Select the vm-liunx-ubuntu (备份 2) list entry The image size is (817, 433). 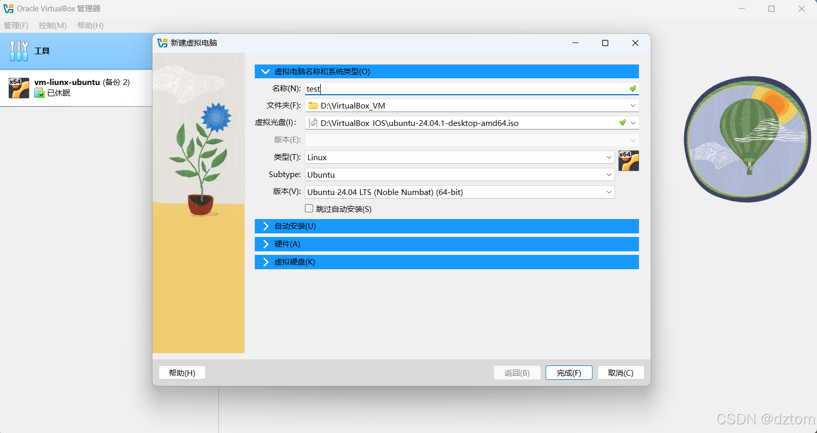[76, 88]
